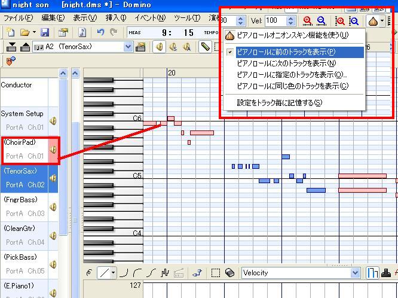Click the Redo arrow icon
Image resolution: width=398 pixels, height=298 pixels.
(x=114, y=32)
